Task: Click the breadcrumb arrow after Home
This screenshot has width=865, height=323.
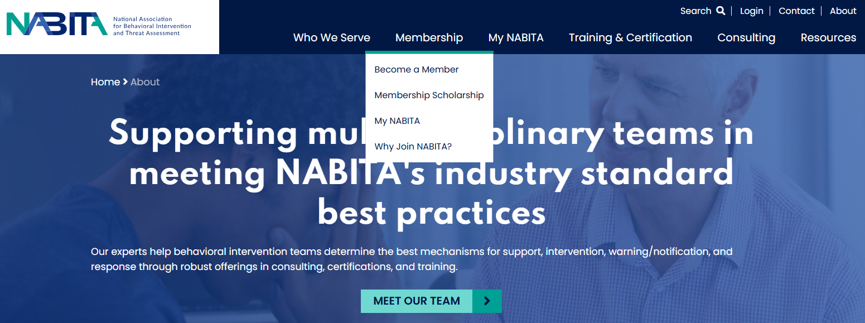Action: (x=124, y=81)
